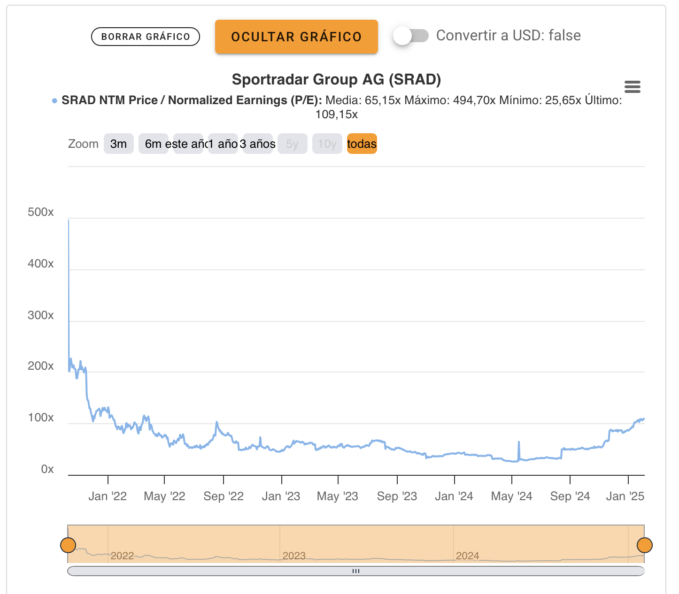The height and width of the screenshot is (594, 679).
Task: Click the OCULTAR GRÁFICO button
Action: pos(296,37)
